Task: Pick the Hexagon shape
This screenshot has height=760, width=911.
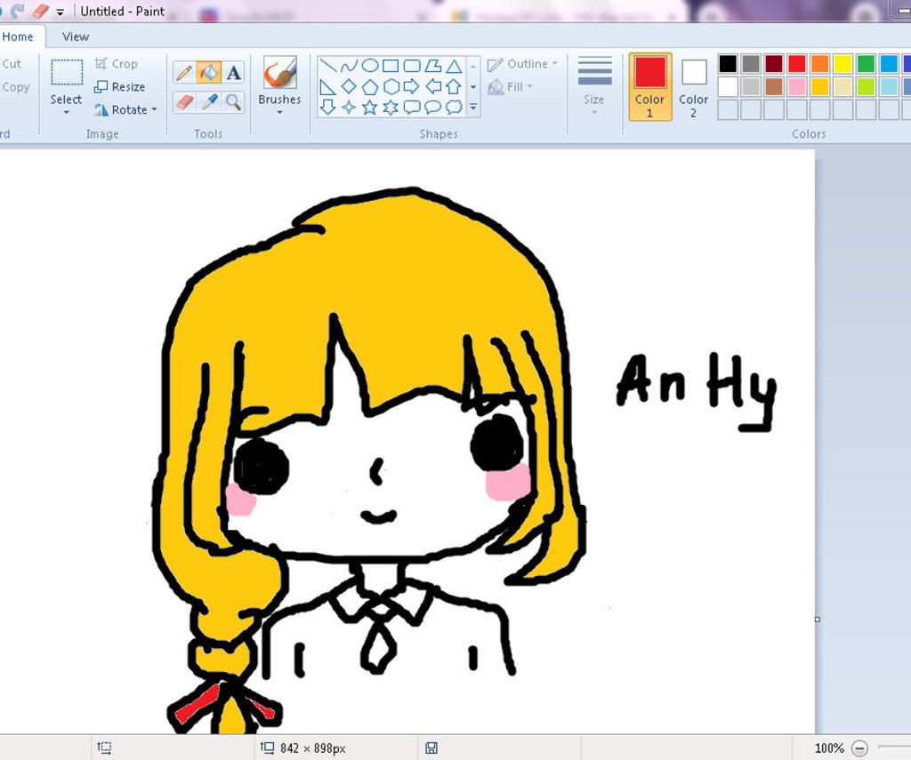Action: click(x=391, y=87)
